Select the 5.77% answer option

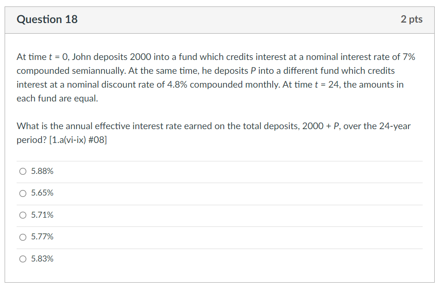(x=23, y=237)
